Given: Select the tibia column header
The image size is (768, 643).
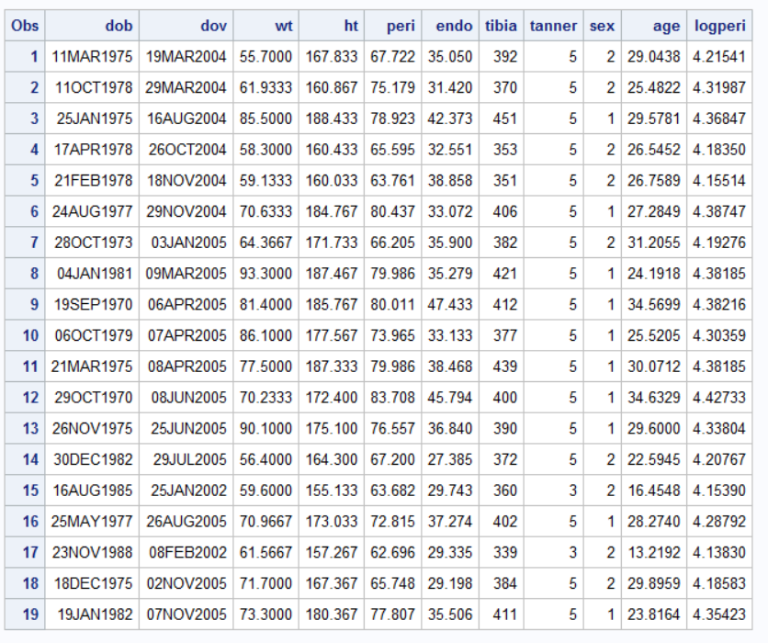Looking at the screenshot, I should tap(501, 27).
